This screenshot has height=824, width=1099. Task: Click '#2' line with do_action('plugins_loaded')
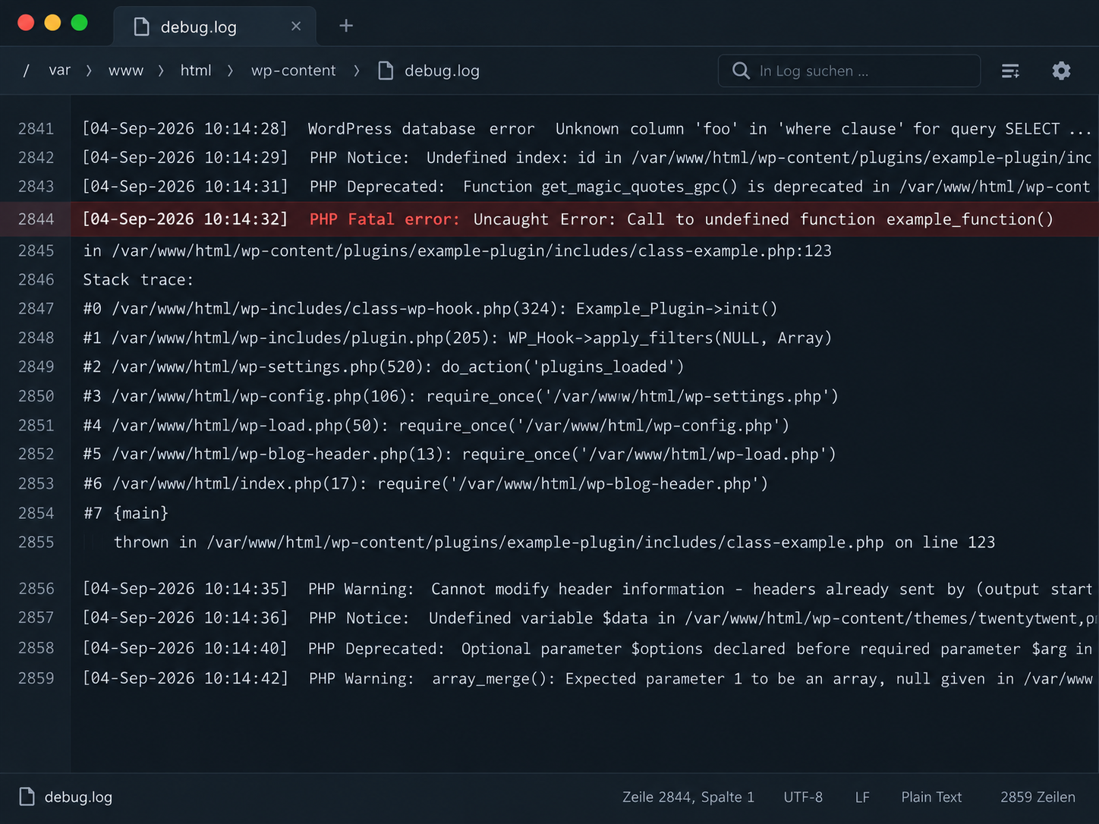(x=383, y=367)
